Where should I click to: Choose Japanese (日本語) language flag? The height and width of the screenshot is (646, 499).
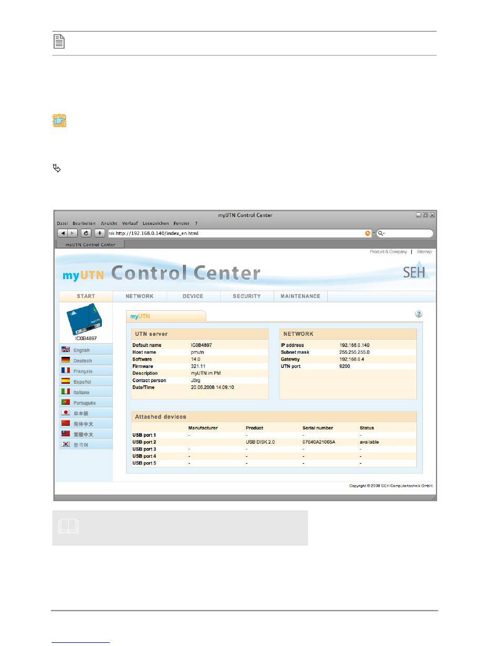pyautogui.click(x=66, y=413)
